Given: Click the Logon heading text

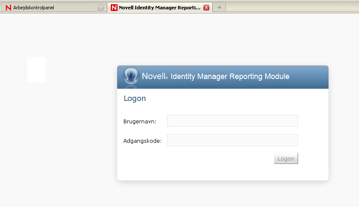Looking at the screenshot, I should coord(134,98).
